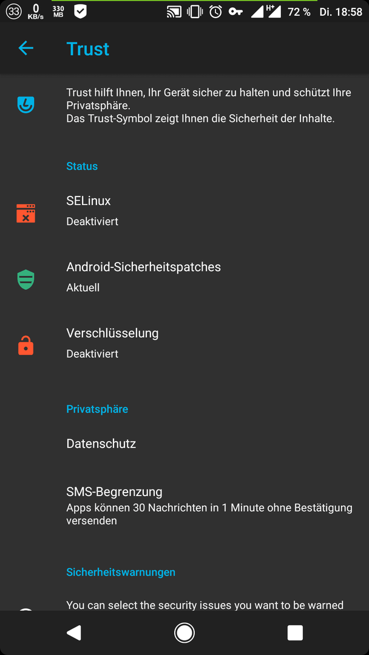Open Android-Sicherheitspatches entry
The image size is (369, 655).
click(x=184, y=277)
